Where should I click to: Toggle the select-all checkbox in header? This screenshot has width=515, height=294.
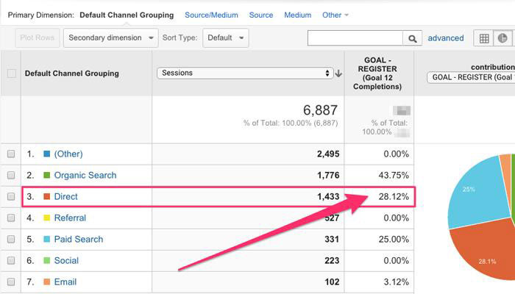coord(12,73)
